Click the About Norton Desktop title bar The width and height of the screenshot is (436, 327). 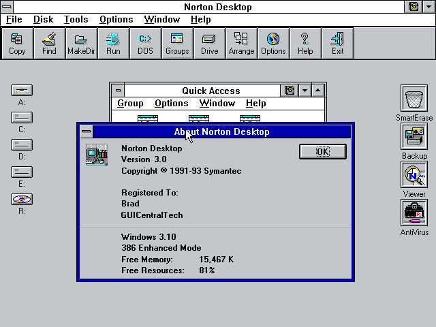tap(222, 131)
